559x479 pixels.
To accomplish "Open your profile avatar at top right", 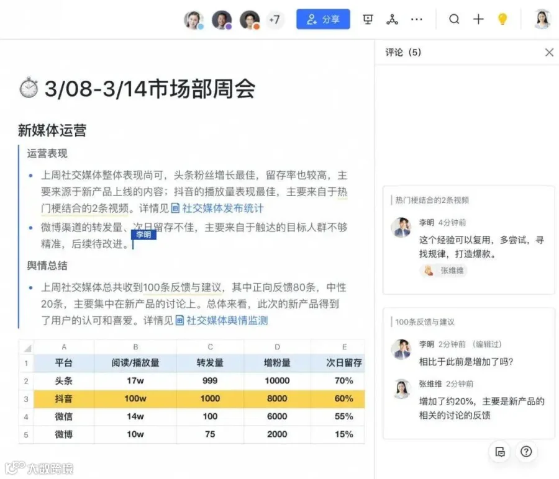I will coord(542,19).
